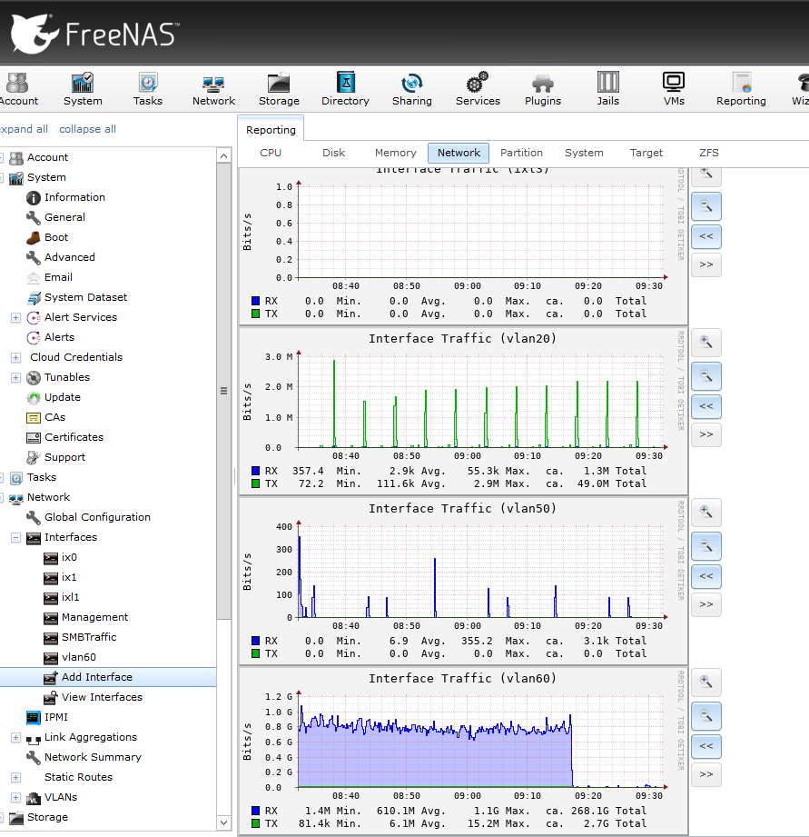Image resolution: width=809 pixels, height=837 pixels.
Task: Zoom in on the vlan60 graph
Action: [x=706, y=683]
